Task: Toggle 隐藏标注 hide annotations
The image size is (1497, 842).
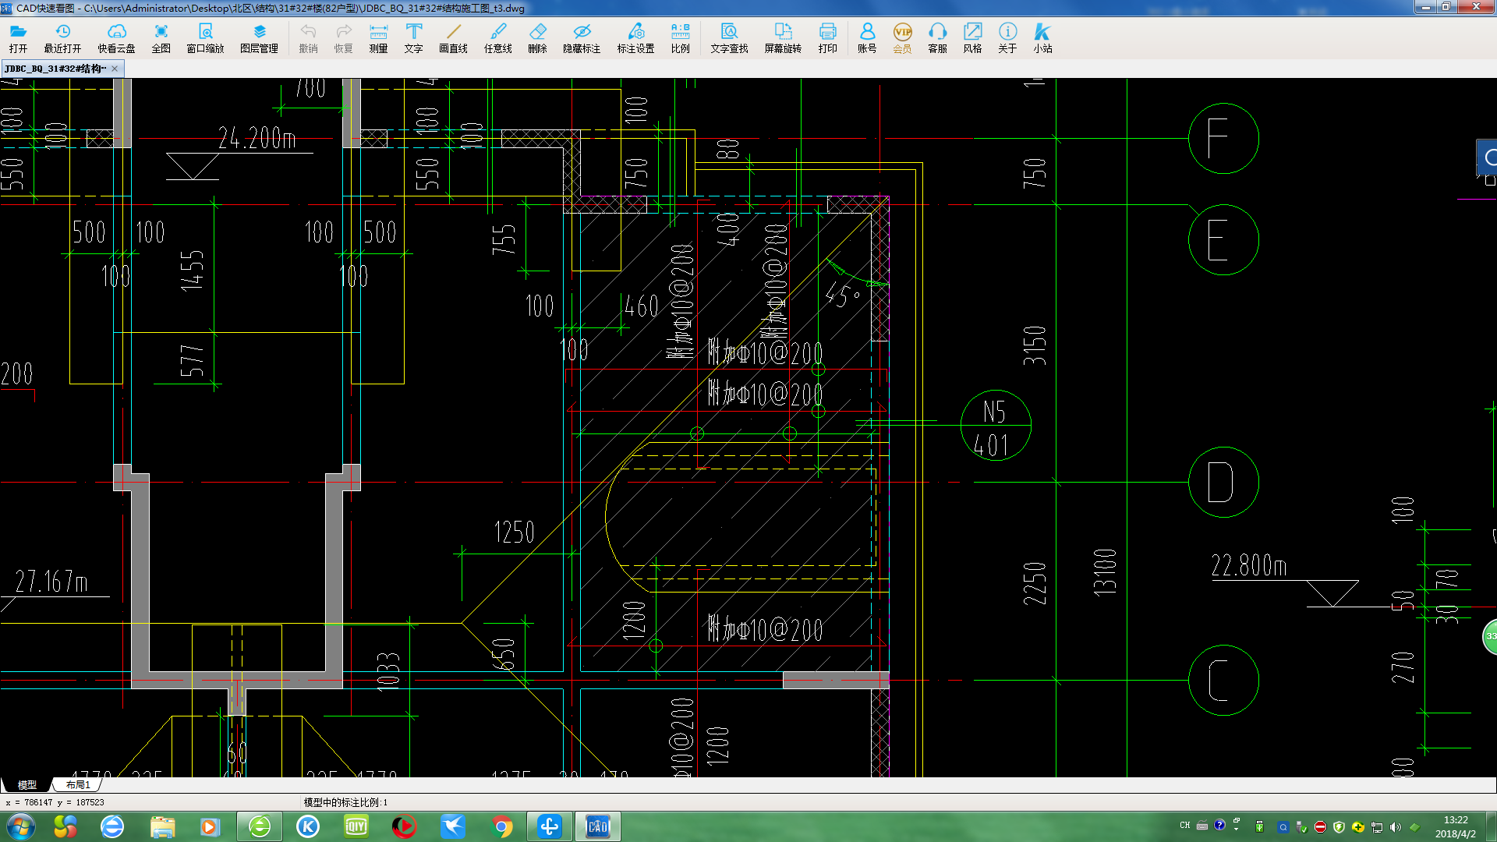Action: point(582,37)
